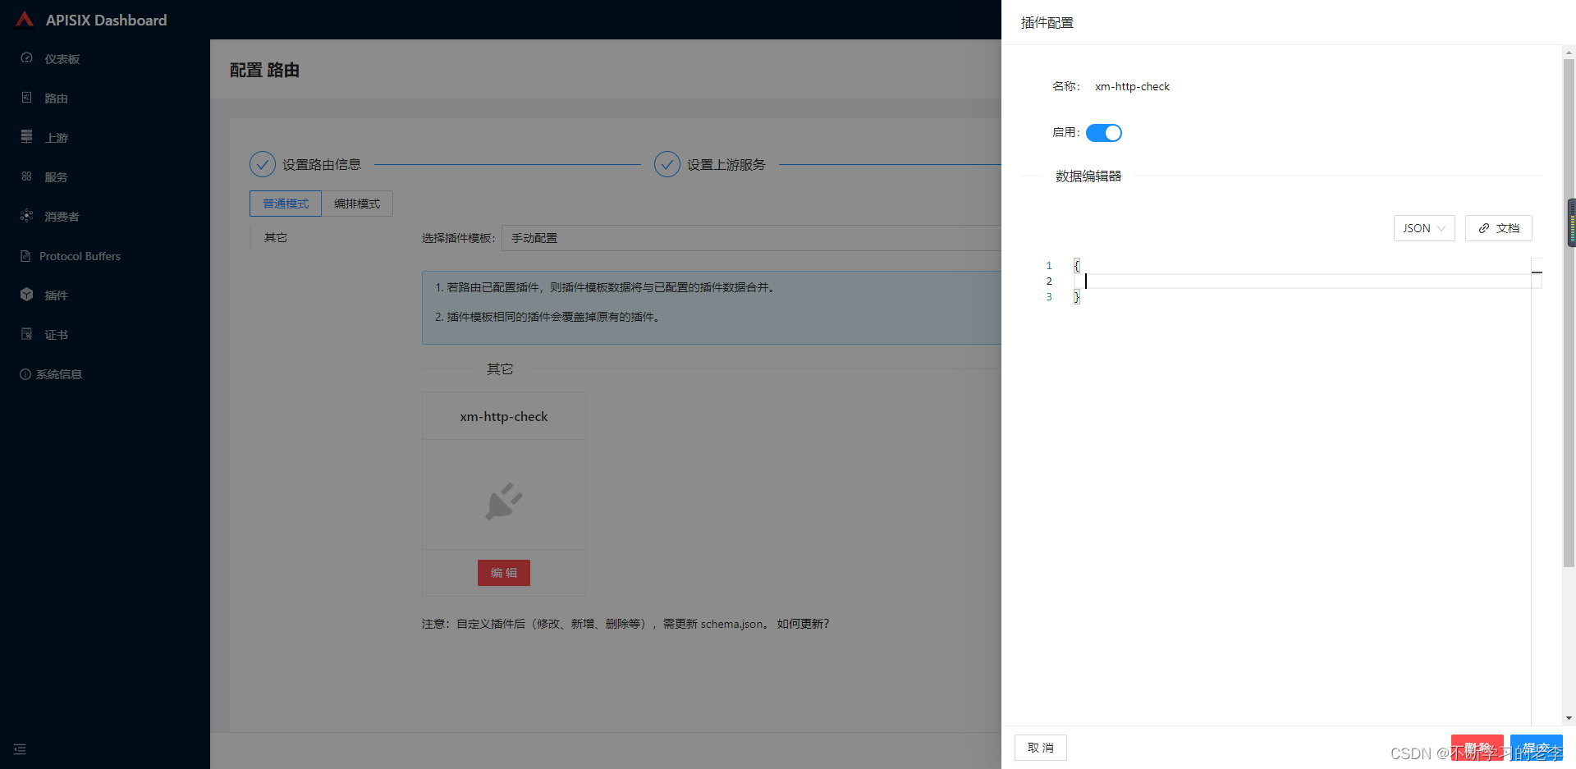Open 仪表板 menu item

coord(105,59)
